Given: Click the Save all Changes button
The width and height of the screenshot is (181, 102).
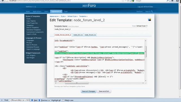Looking at the screenshot, I should pos(89,91).
